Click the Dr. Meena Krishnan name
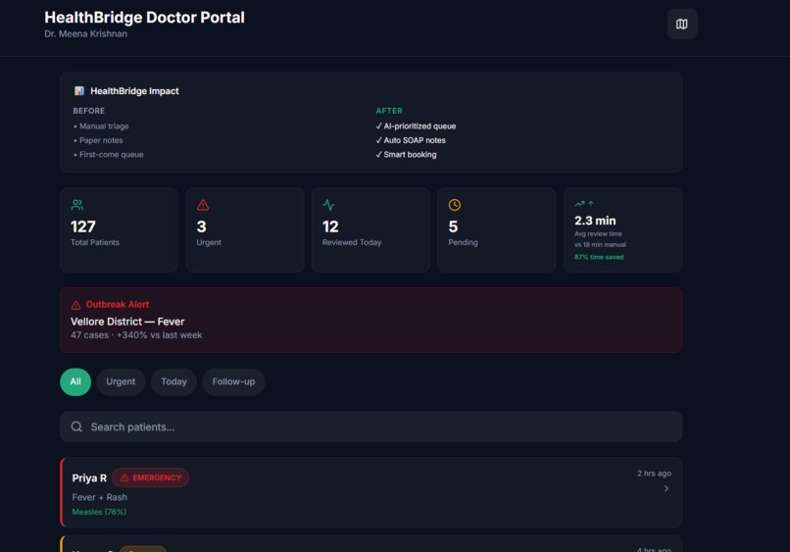The width and height of the screenshot is (790, 552). pyautogui.click(x=85, y=33)
